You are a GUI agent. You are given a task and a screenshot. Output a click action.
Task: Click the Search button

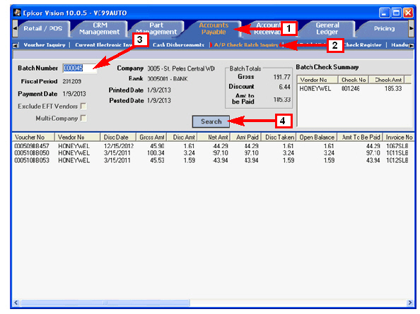[211, 121]
